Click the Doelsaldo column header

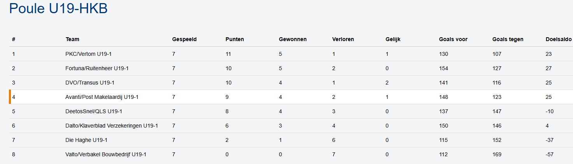(558, 39)
